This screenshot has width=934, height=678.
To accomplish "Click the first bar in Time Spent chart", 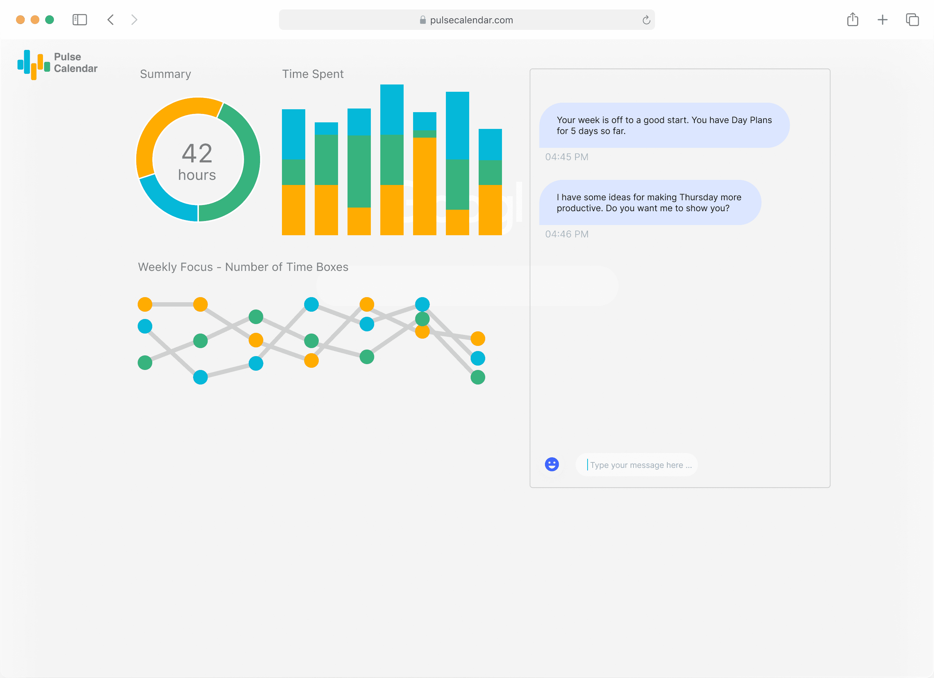I will pyautogui.click(x=293, y=172).
